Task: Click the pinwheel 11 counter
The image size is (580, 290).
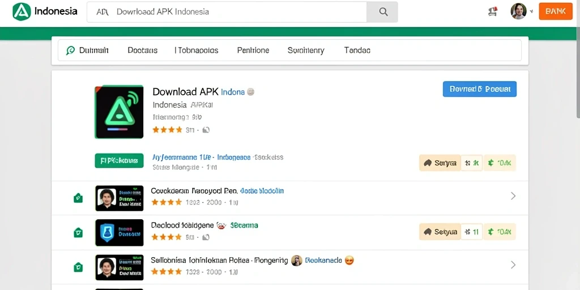Action: pyautogui.click(x=472, y=232)
